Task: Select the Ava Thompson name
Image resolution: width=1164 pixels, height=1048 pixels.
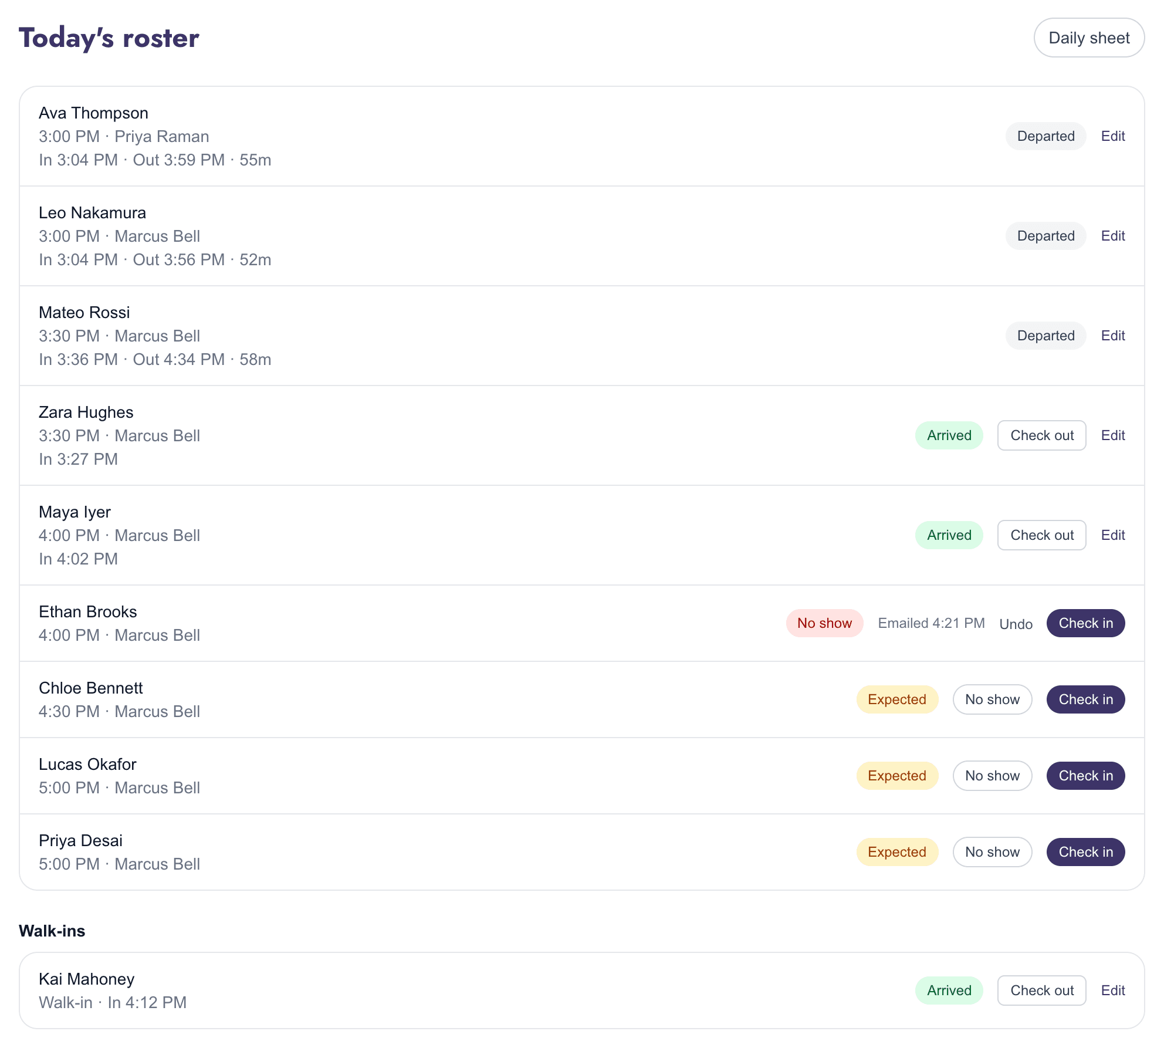Action: tap(93, 113)
